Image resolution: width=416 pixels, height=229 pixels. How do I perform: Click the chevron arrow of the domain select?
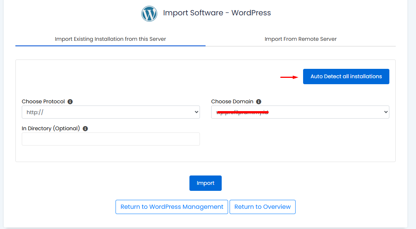pos(385,112)
